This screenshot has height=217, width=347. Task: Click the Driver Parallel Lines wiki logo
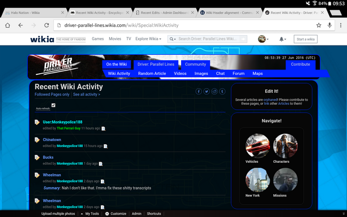(59, 66)
